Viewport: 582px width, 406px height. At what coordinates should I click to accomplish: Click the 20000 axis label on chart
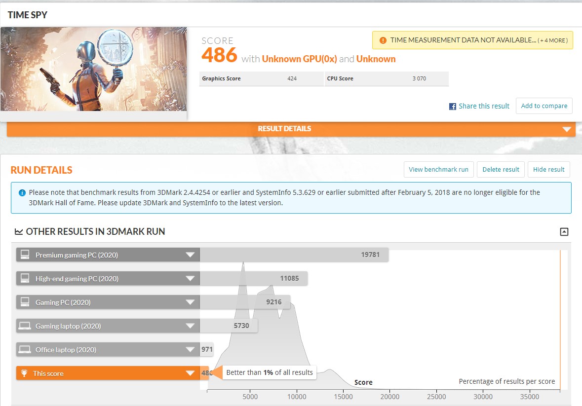pos(390,397)
